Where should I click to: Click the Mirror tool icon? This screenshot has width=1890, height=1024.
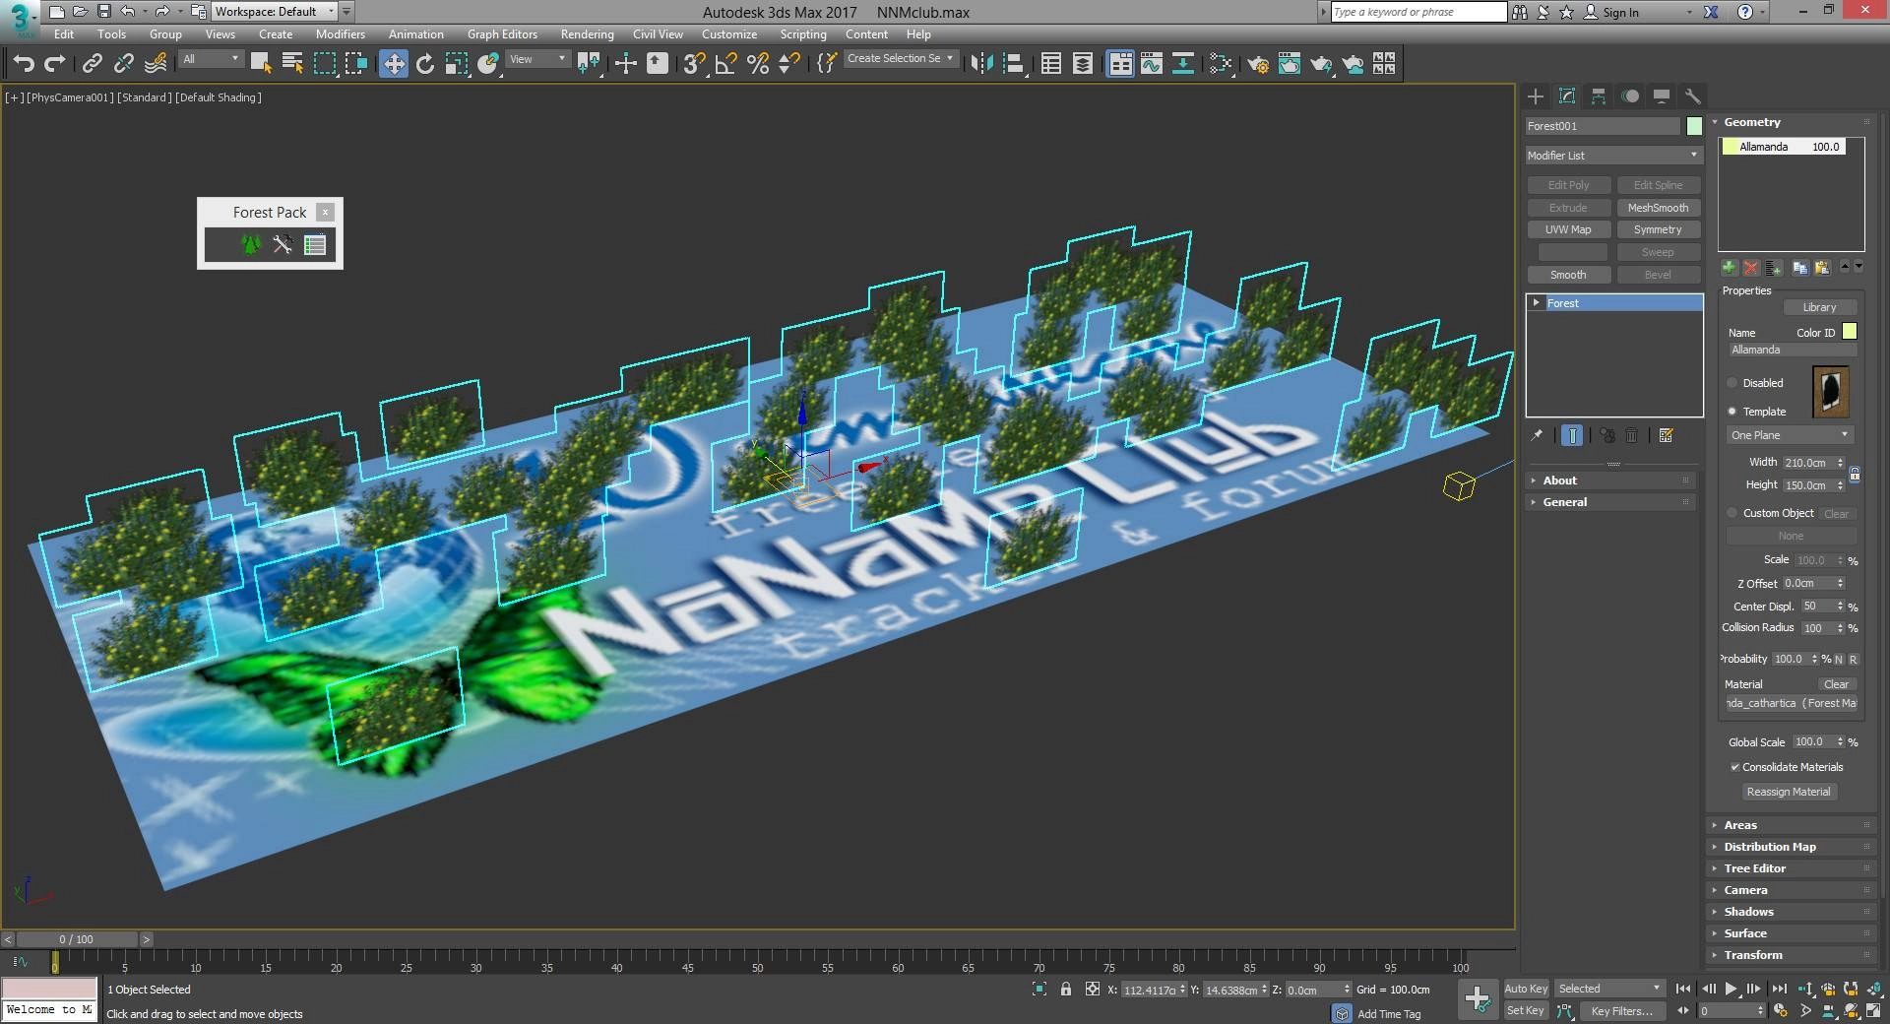tap(981, 64)
